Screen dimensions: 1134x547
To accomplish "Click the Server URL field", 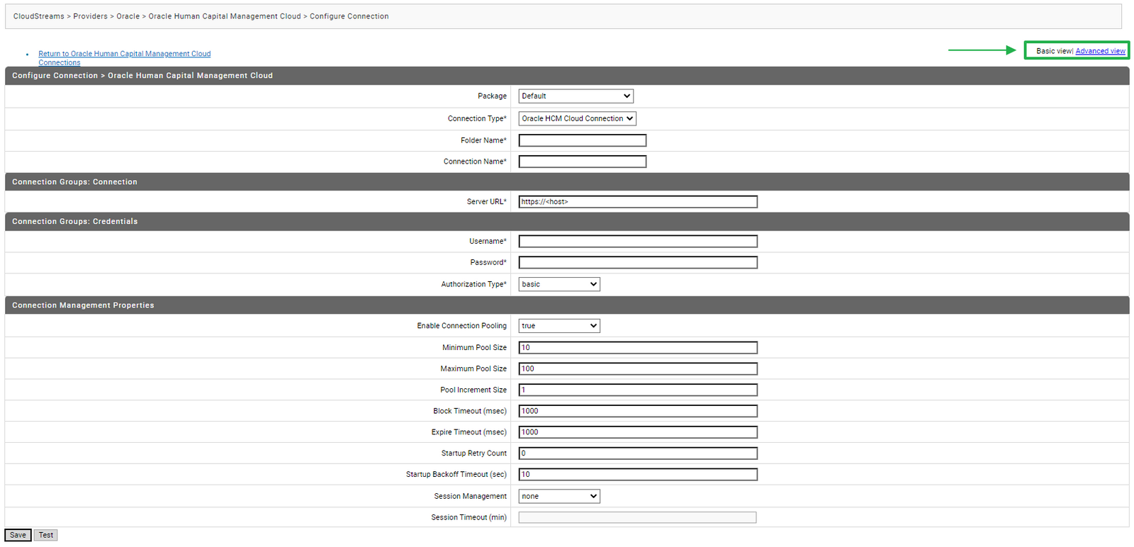I will 637,202.
